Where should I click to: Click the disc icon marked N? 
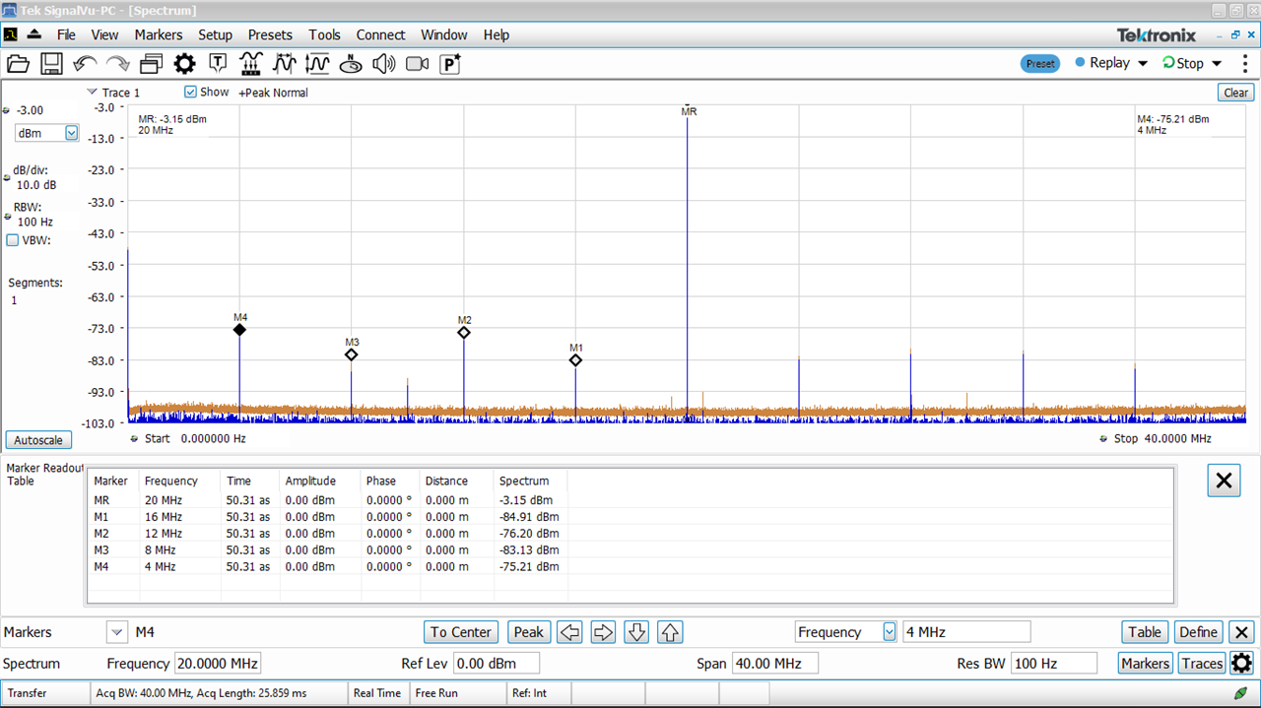(x=351, y=64)
